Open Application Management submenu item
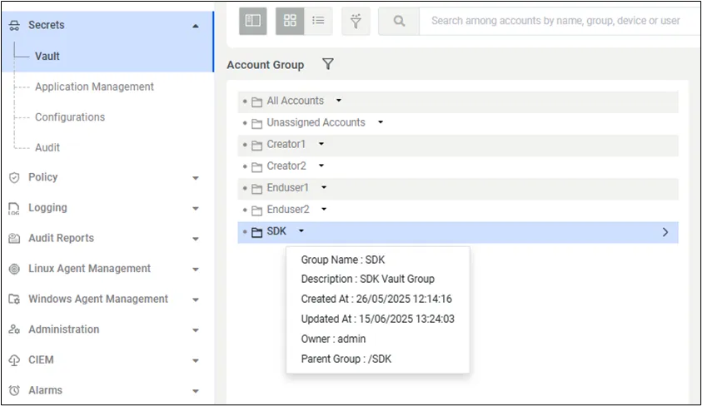This screenshot has height=406, width=702. [x=94, y=87]
